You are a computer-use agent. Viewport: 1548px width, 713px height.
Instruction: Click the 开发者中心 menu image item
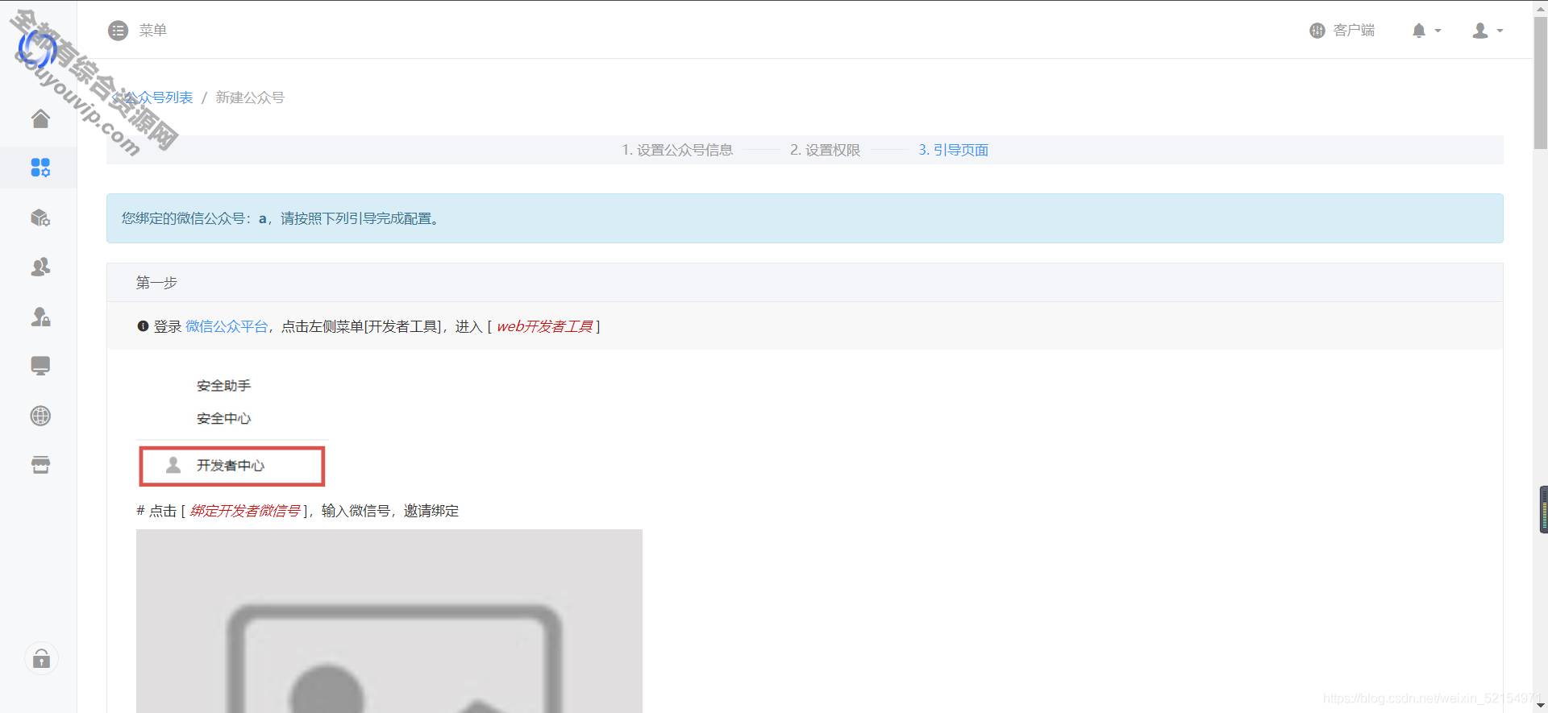click(232, 466)
